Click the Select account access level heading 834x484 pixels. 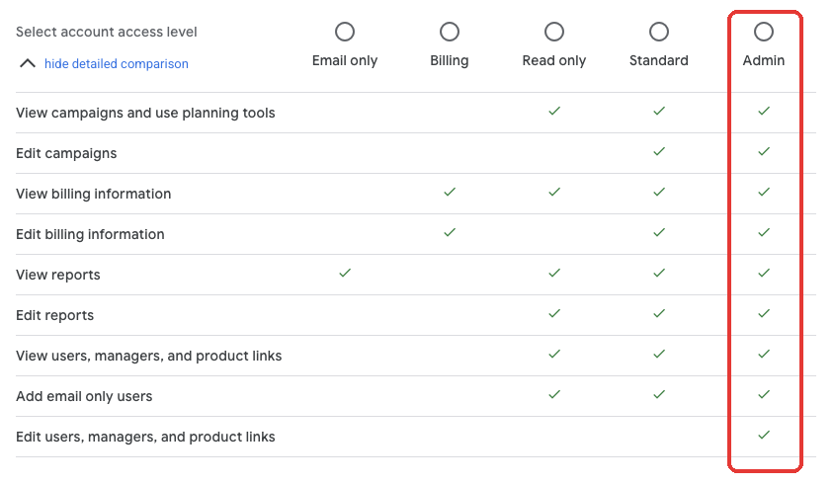[x=107, y=32]
